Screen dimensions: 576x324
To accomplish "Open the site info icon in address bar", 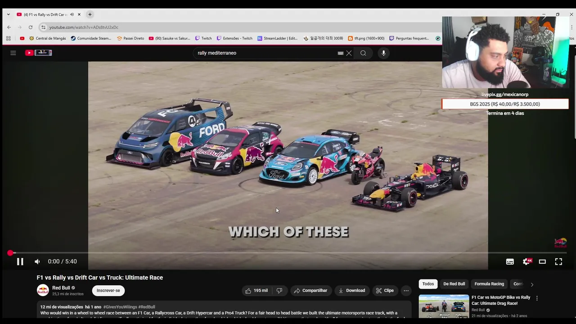I will 43,27.
